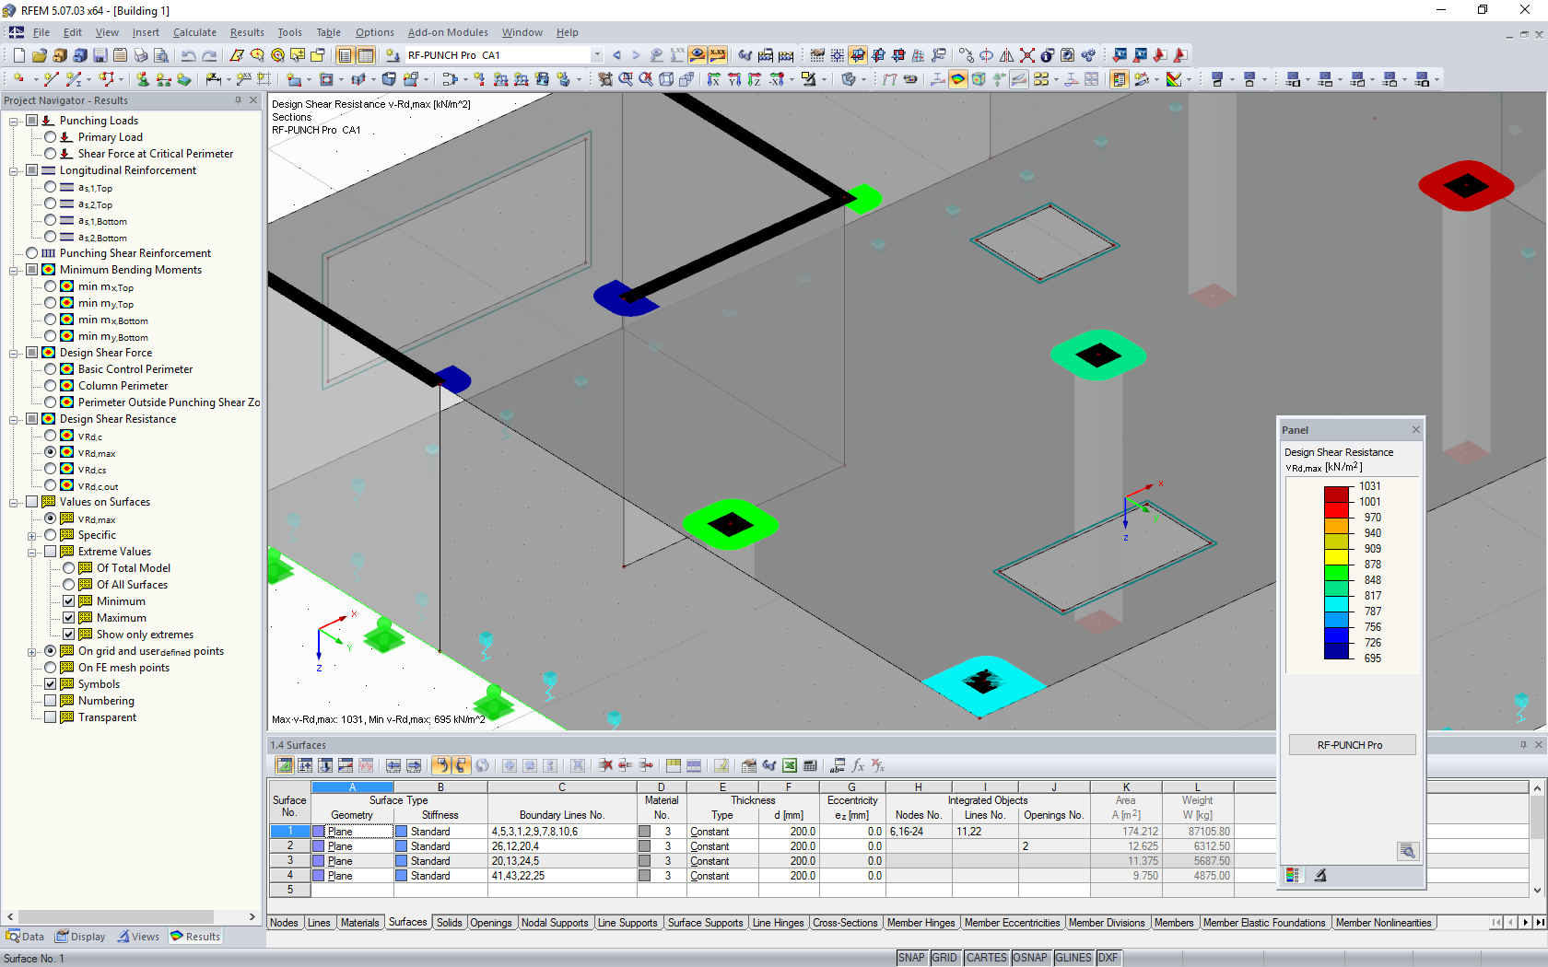Open the load case dropdown showing RF-PUNCH Pro CA1
This screenshot has height=967, width=1548.
[x=596, y=54]
